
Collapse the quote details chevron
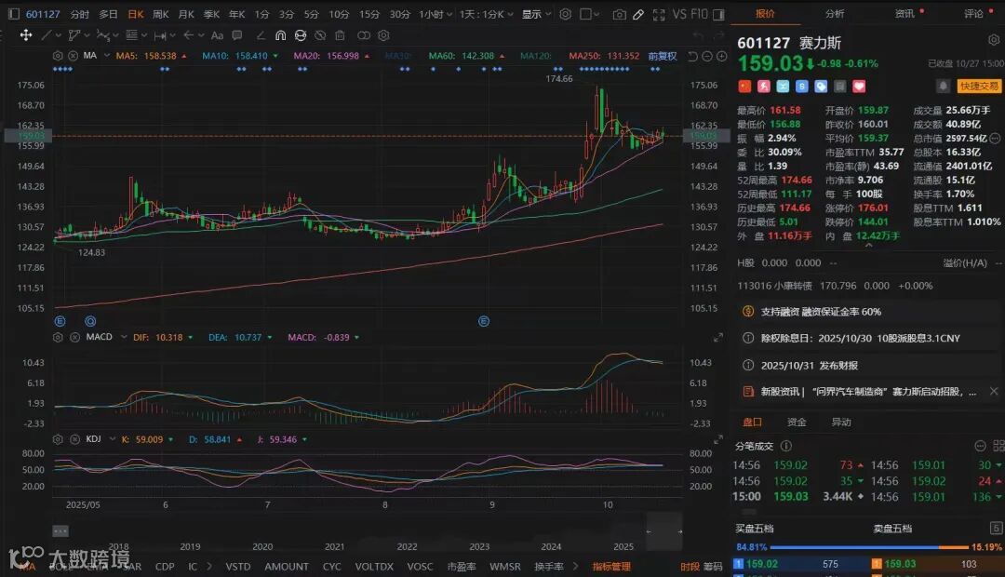[868, 245]
